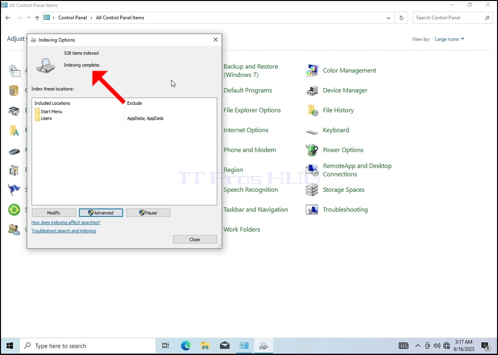498x355 pixels.
Task: Open Internet Options
Action: pos(246,130)
